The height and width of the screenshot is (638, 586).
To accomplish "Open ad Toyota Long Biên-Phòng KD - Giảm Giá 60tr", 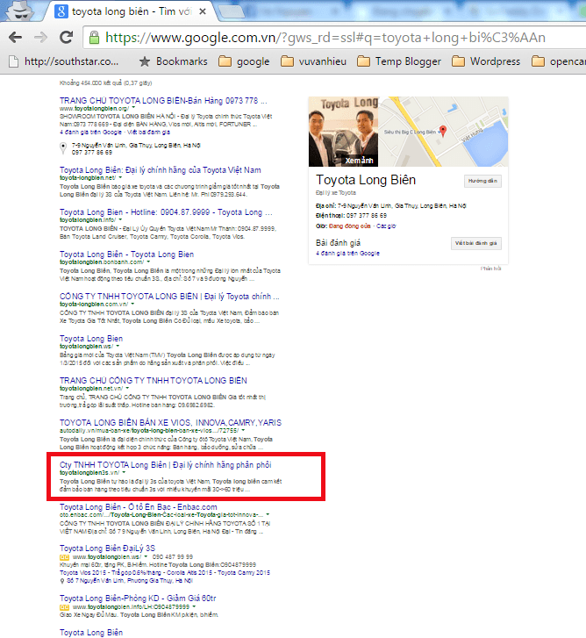I will 138,599.
